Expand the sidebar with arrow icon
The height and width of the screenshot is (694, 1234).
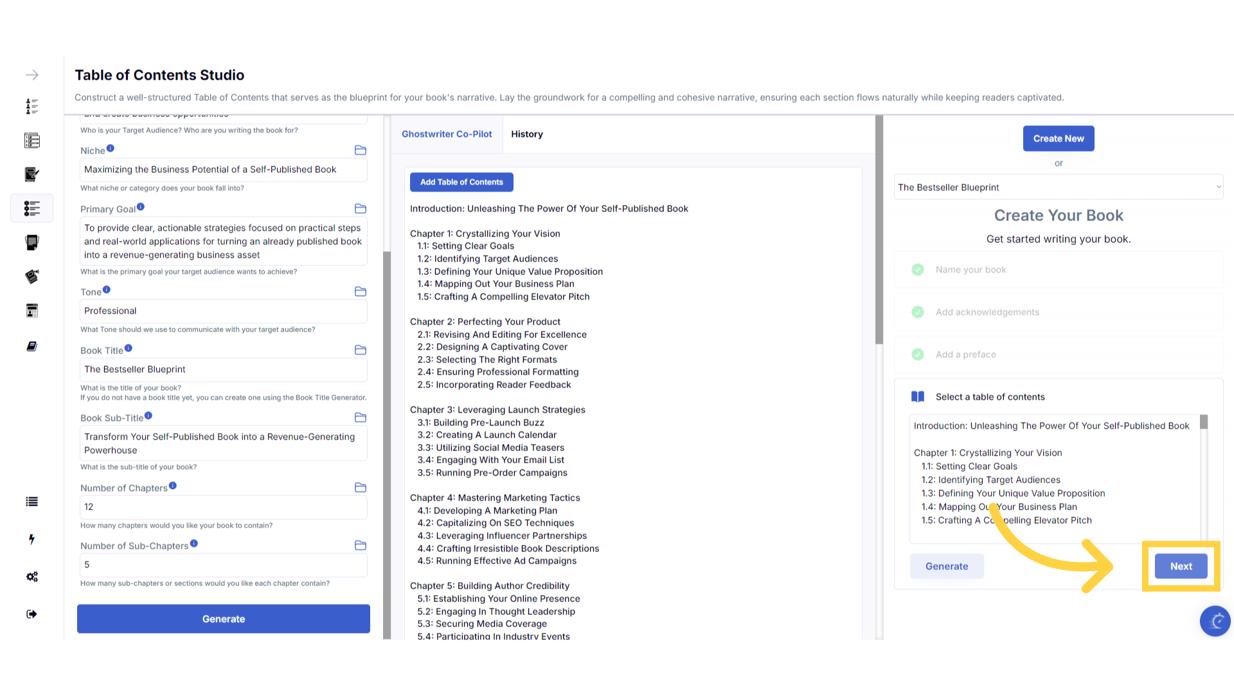click(32, 75)
